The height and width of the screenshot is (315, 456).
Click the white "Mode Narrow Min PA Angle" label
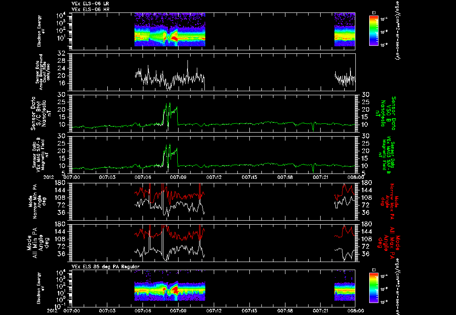tap(37, 201)
